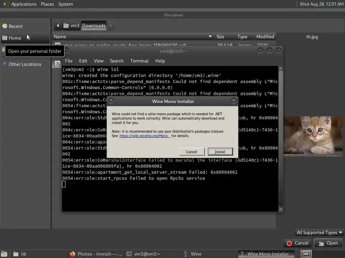Click the Recent clock icon in sidebar
The width and height of the screenshot is (345, 258).
tap(5, 26)
